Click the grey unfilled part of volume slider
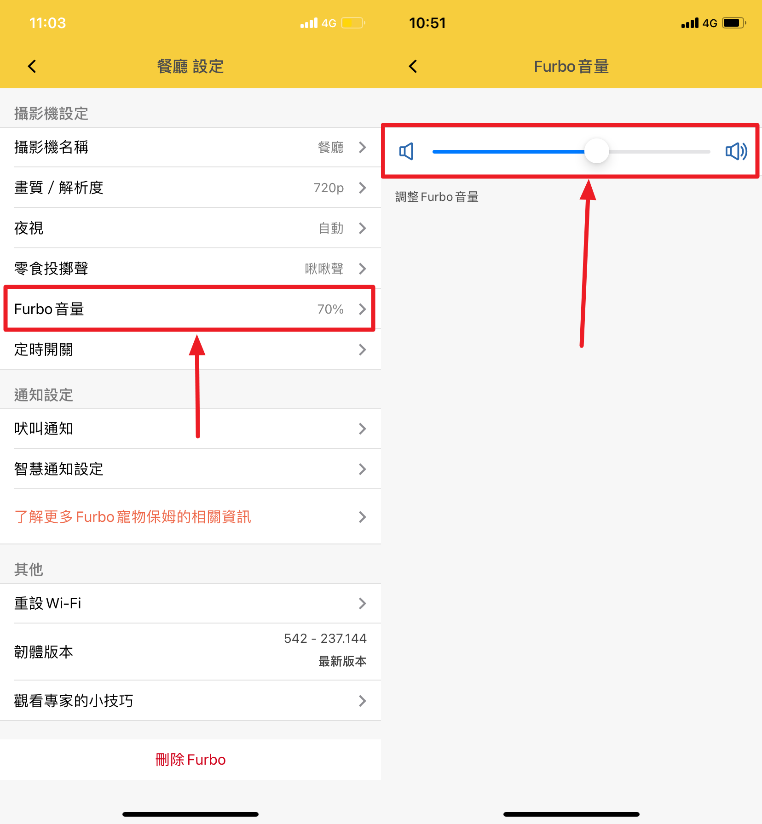The width and height of the screenshot is (762, 824). 660,151
